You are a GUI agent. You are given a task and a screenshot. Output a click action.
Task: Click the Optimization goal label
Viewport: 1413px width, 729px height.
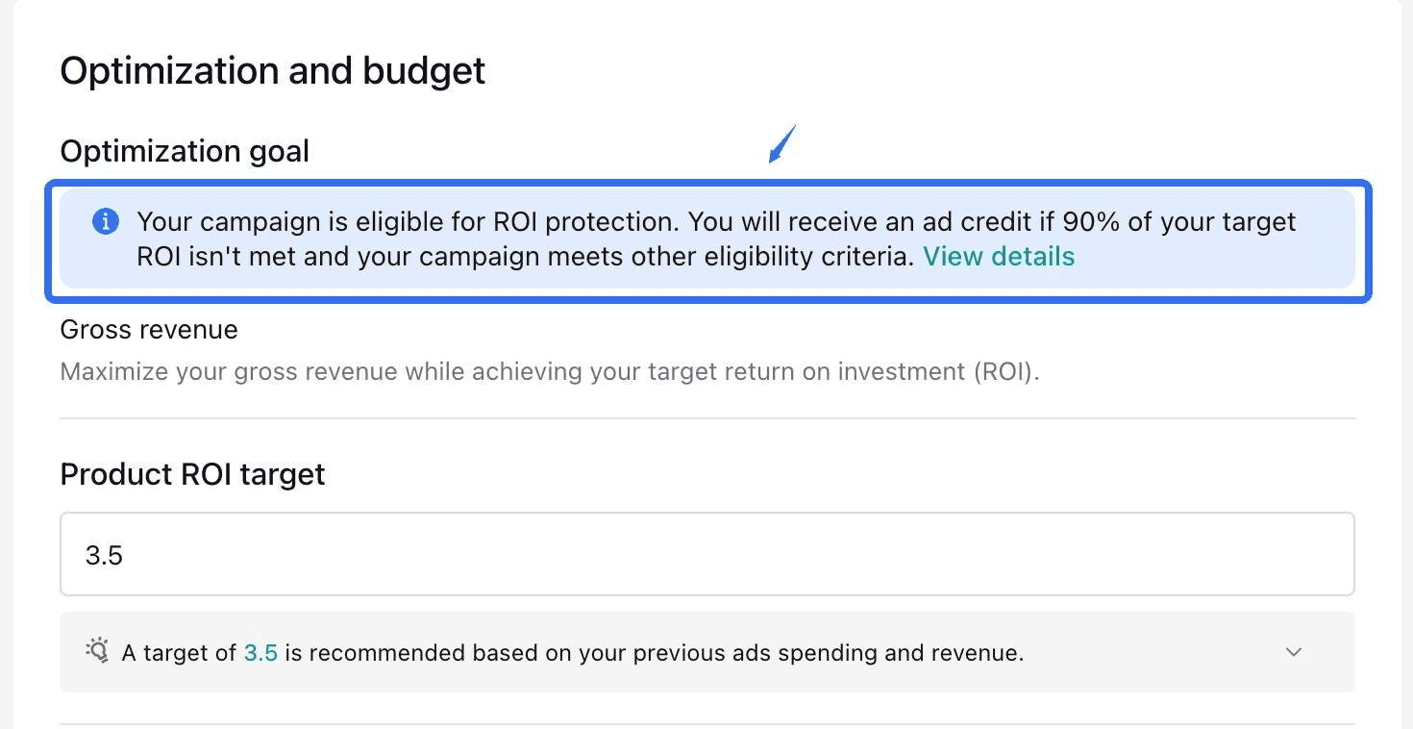(x=185, y=151)
